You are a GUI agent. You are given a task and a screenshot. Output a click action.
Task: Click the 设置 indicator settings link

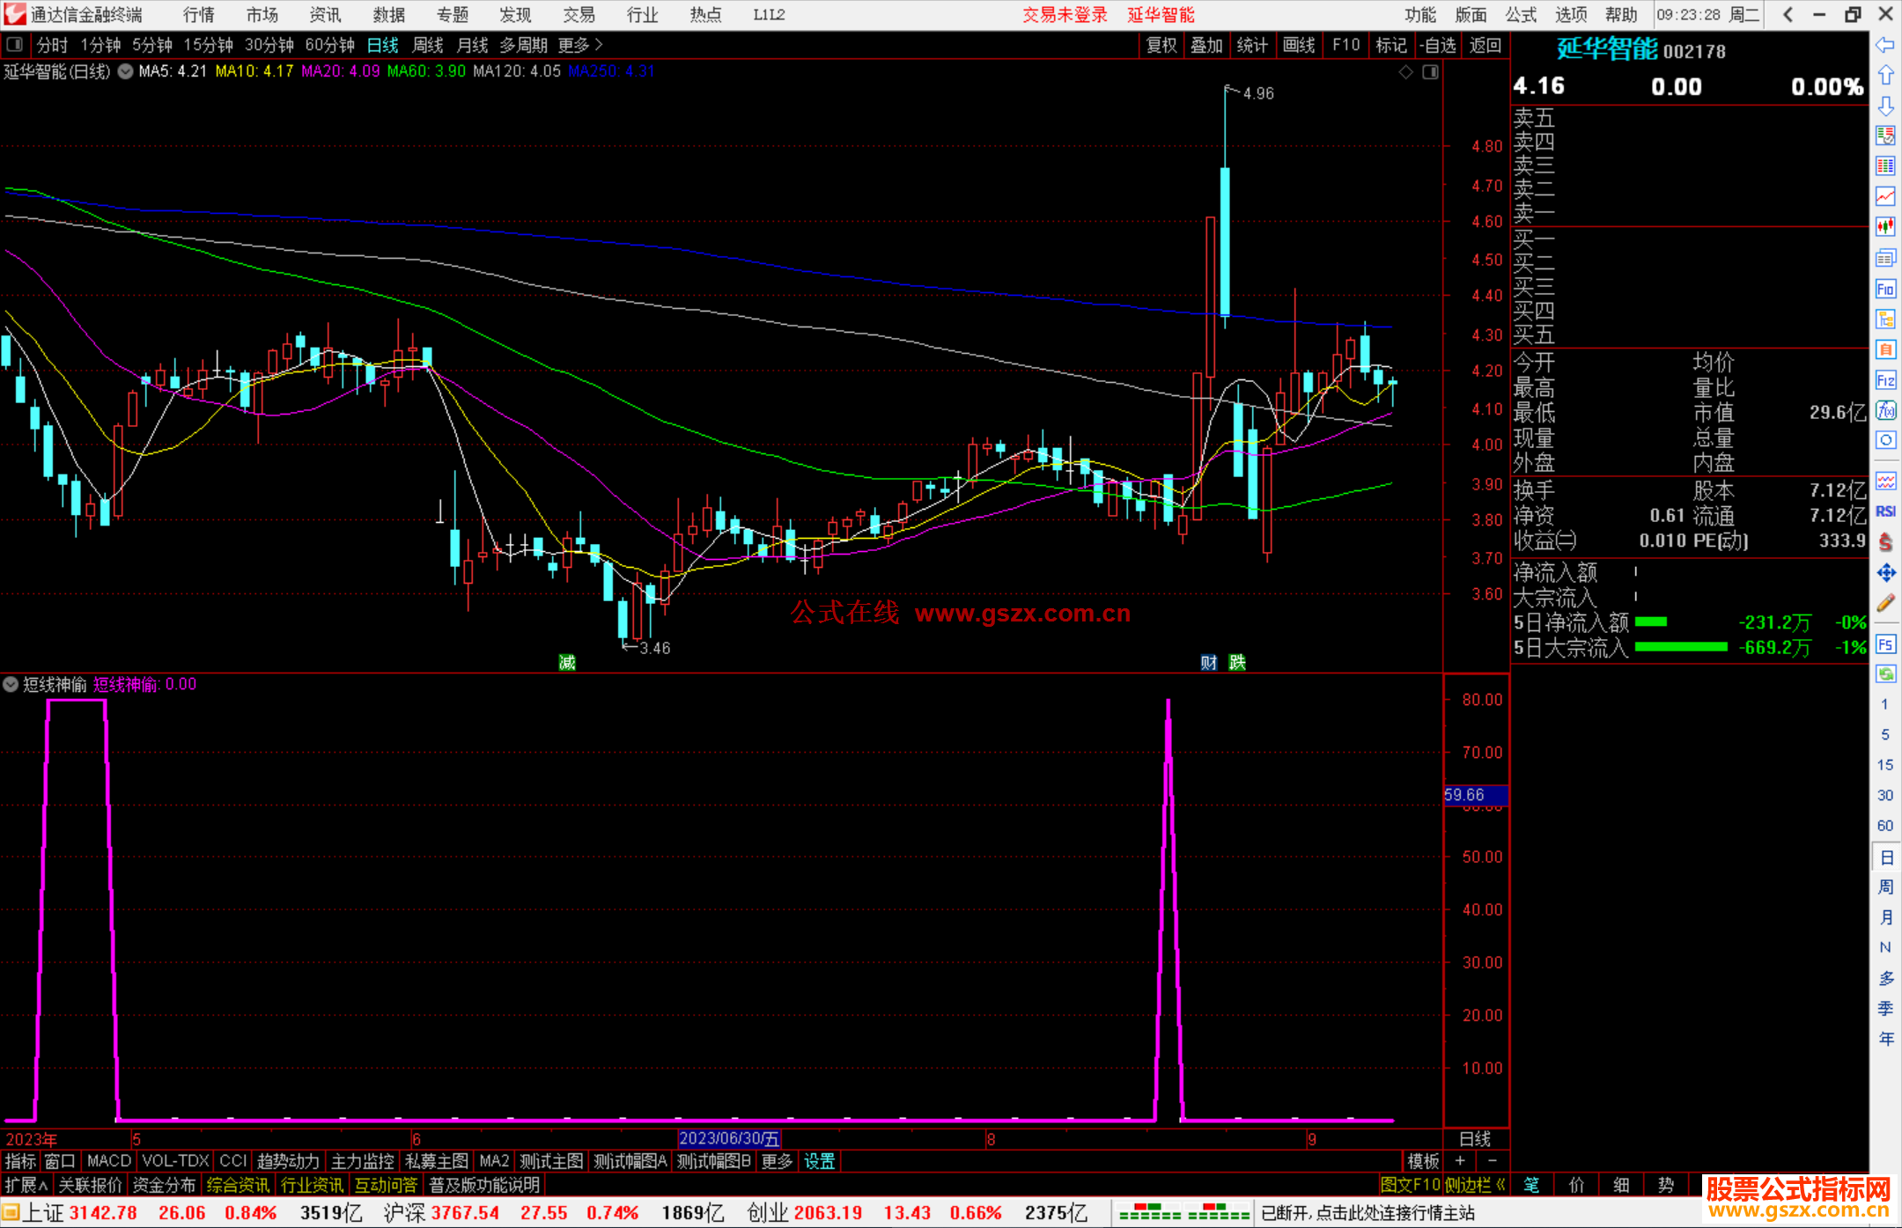pyautogui.click(x=819, y=1161)
